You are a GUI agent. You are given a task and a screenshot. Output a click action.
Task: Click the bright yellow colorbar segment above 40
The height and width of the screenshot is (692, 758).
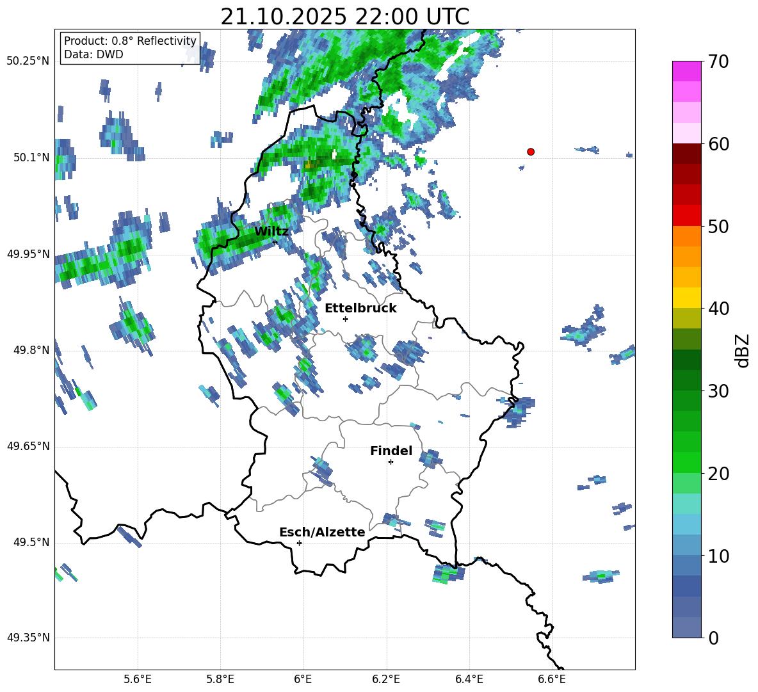pyautogui.click(x=686, y=298)
